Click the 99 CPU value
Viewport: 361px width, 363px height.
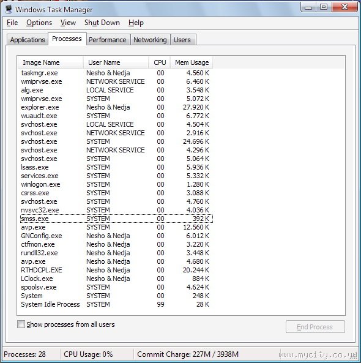pyautogui.click(x=160, y=304)
